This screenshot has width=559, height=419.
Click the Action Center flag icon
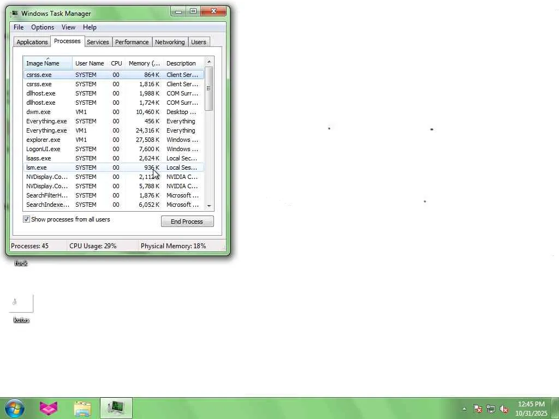[x=477, y=409]
